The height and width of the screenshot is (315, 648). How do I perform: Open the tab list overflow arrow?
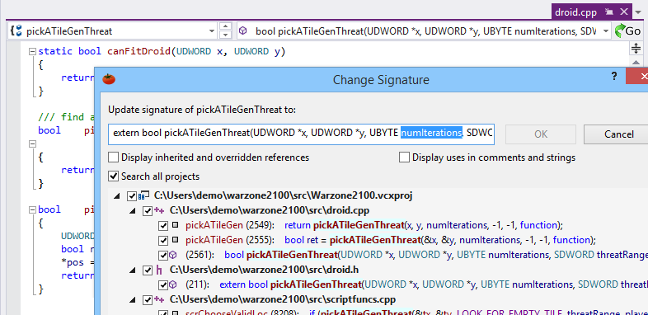point(638,12)
